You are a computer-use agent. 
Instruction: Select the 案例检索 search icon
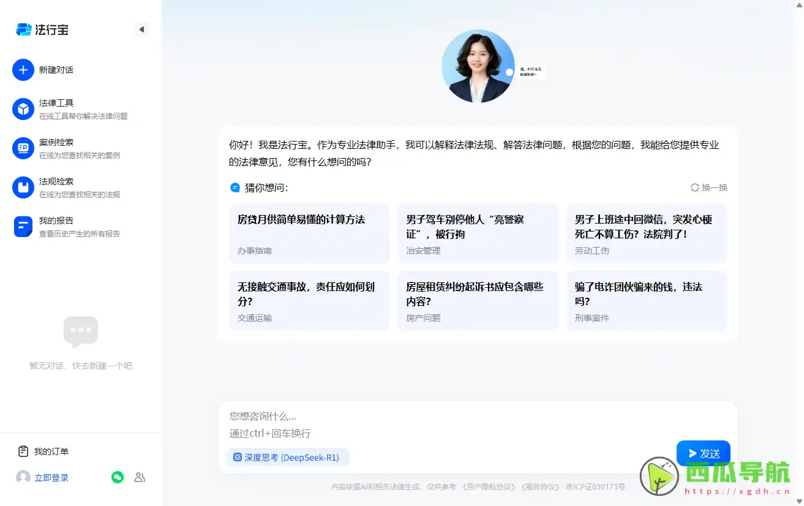coord(23,148)
